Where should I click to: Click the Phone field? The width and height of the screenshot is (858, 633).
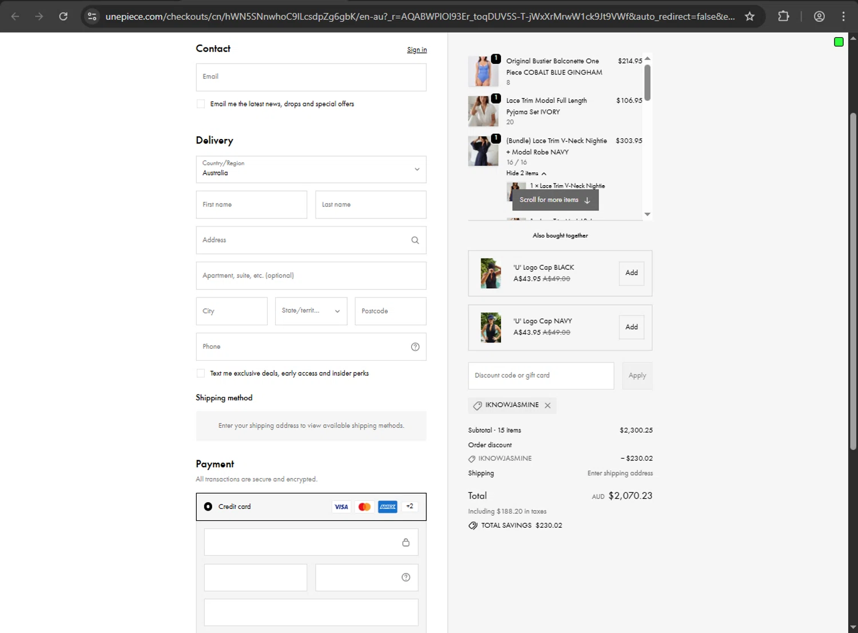coord(311,347)
